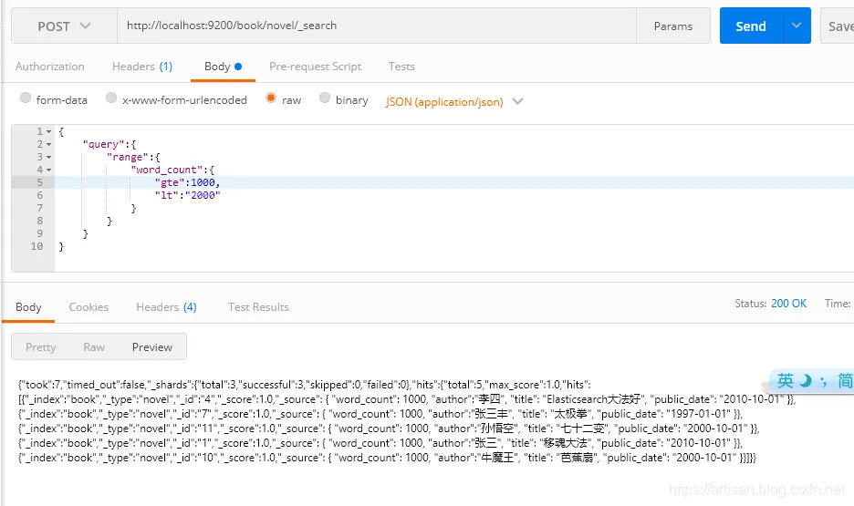854x506 pixels.
Task: Collapse the "query" fold arrow on line 2
Action: point(48,145)
